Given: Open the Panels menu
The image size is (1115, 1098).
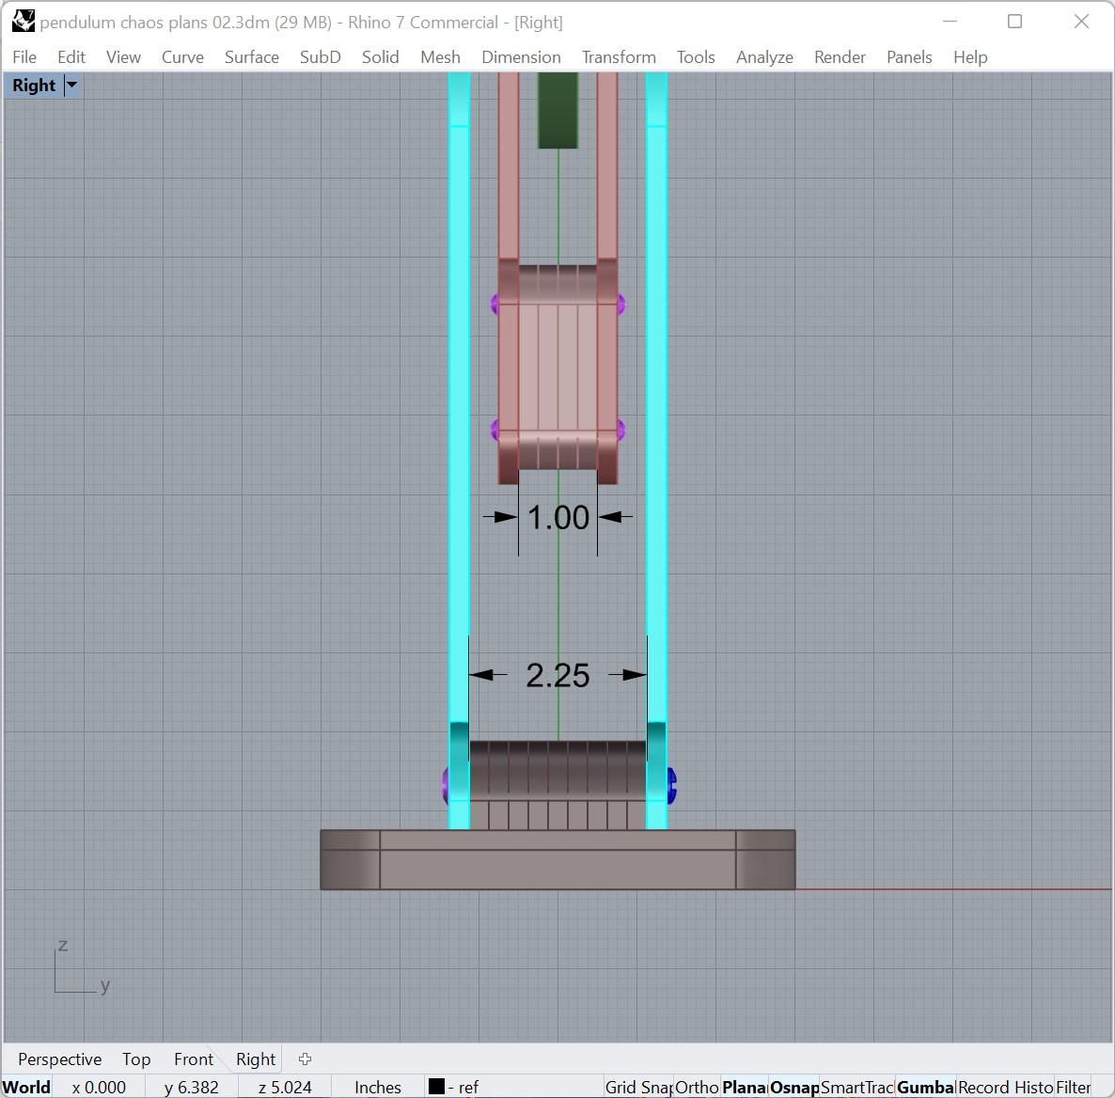Looking at the screenshot, I should click(x=909, y=57).
